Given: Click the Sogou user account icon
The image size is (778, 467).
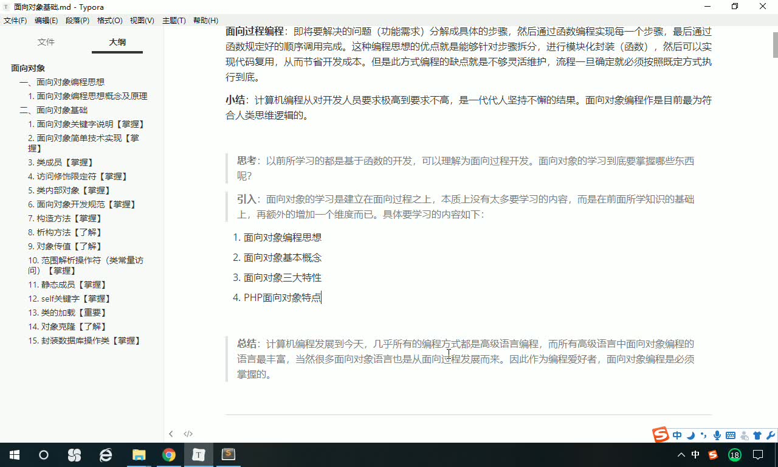Looking at the screenshot, I should (745, 435).
